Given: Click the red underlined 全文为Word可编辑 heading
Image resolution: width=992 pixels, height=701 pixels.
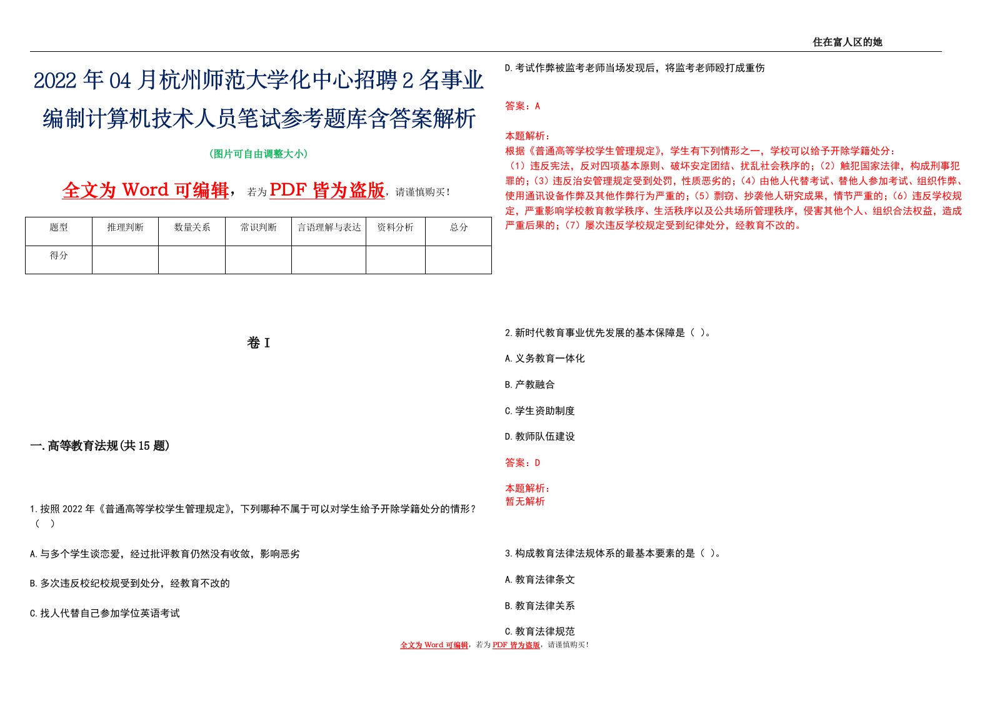Looking at the screenshot, I should pyautogui.click(x=146, y=190).
